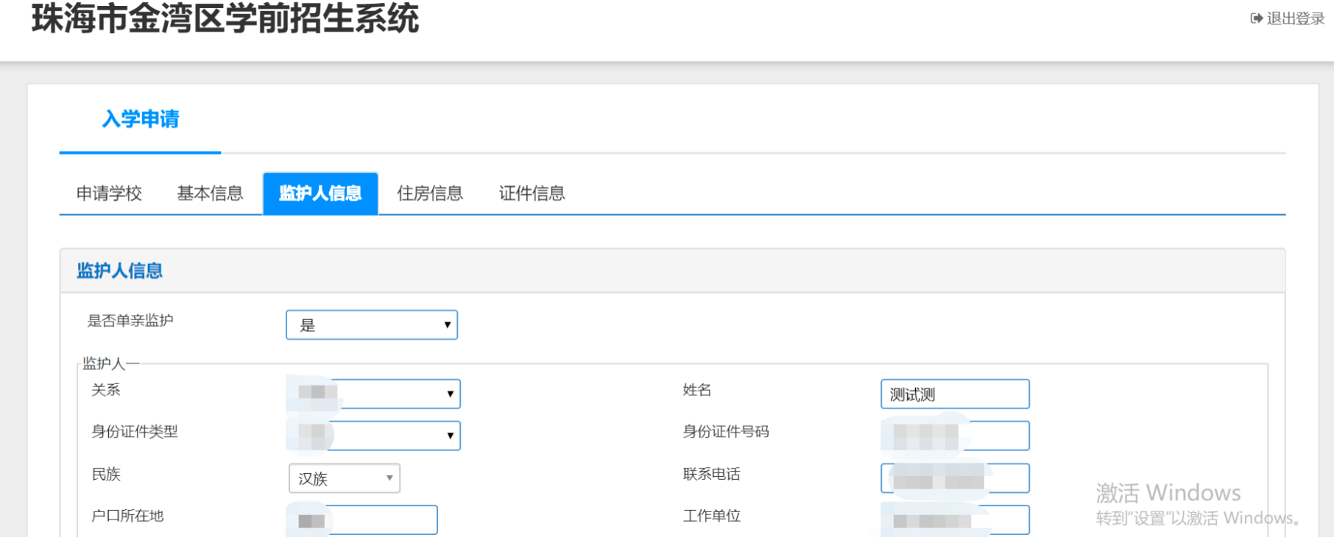Click the 珠海市金湾区学前招生系统 page title

tap(225, 18)
